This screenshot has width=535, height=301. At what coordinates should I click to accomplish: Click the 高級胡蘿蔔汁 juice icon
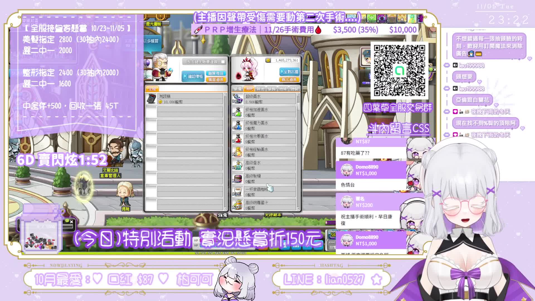[x=237, y=205]
